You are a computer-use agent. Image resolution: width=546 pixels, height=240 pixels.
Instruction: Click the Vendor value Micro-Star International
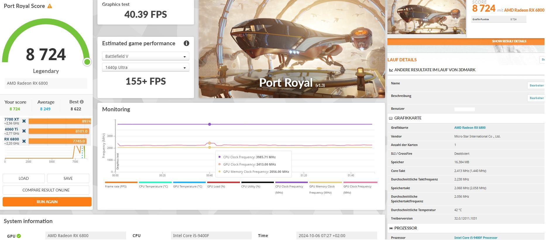(x=477, y=136)
